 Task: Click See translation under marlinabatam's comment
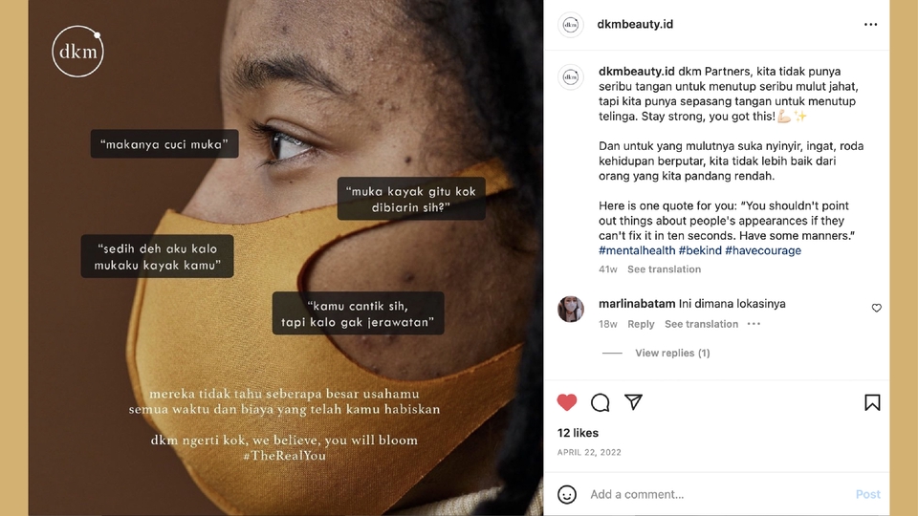click(x=701, y=324)
